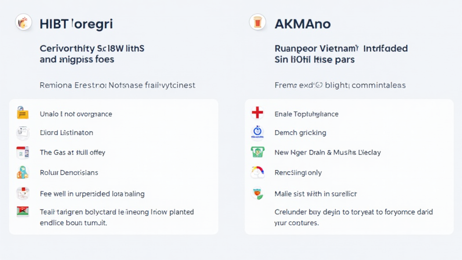This screenshot has width=462, height=260.
Task: Click the green basket icon beside New Hger
Action: [257, 152]
